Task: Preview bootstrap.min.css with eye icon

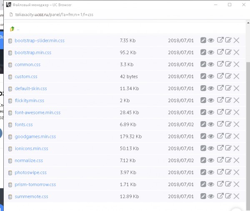Action: 211,52
